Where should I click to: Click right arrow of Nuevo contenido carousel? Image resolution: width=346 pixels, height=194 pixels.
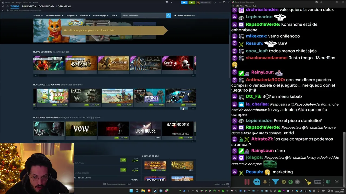pos(193,75)
